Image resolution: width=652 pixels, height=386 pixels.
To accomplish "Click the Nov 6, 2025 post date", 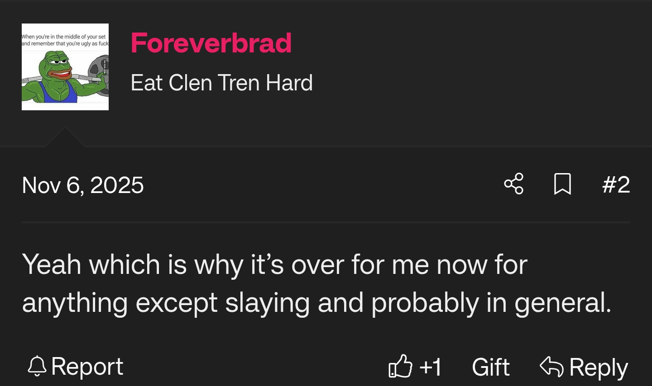I will (x=83, y=185).
